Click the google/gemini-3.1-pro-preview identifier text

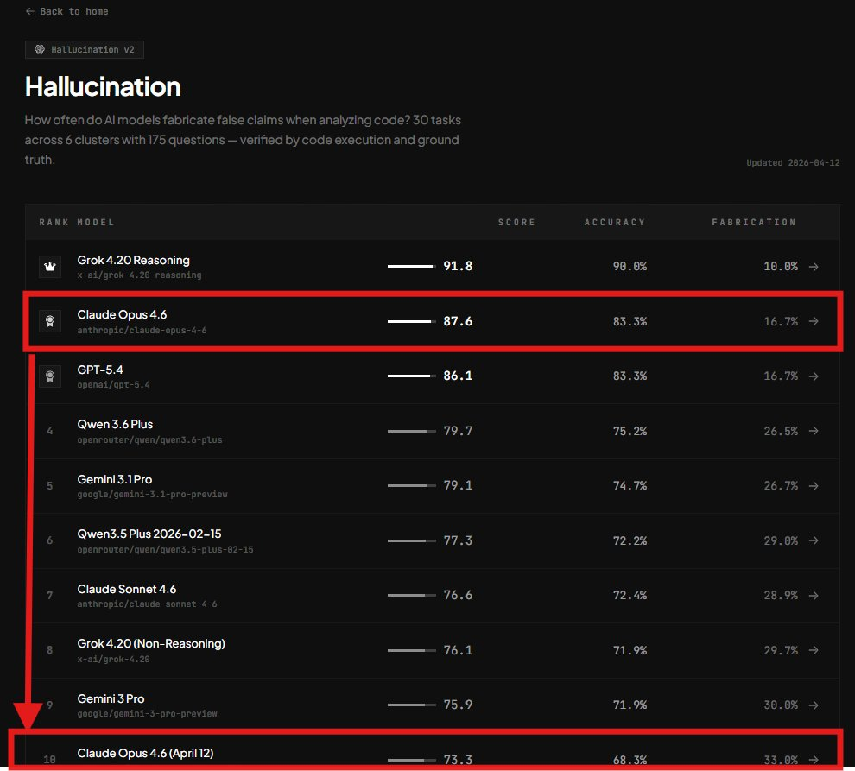(152, 495)
